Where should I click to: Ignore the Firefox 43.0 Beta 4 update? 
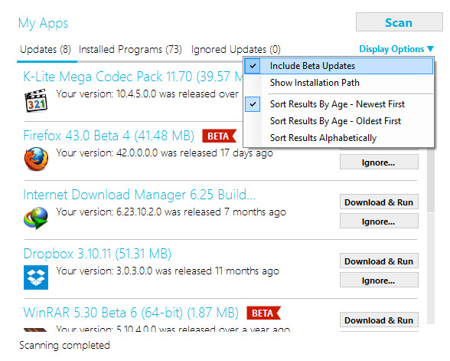(379, 162)
